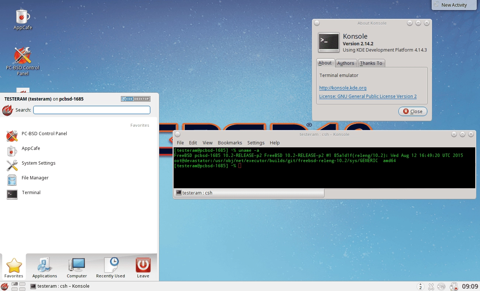
Task: Click 'Version 2.14.2' text in About dialog
Action: pyautogui.click(x=358, y=43)
